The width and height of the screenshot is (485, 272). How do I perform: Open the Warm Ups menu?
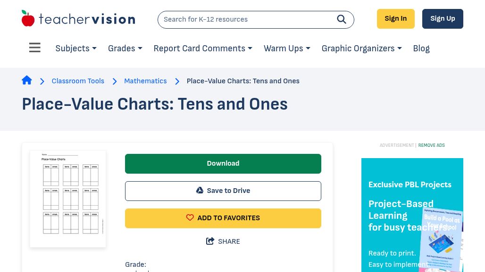[287, 48]
